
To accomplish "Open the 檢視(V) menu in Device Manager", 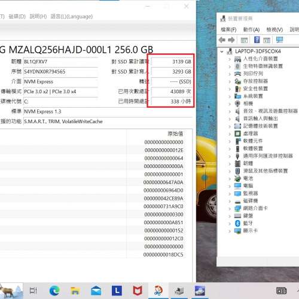I will pos(274,30).
